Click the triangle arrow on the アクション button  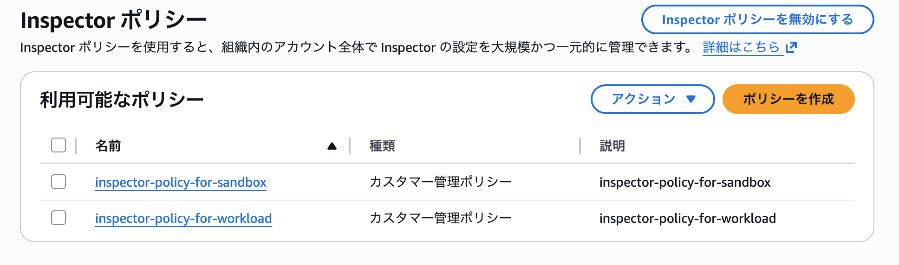click(x=691, y=99)
